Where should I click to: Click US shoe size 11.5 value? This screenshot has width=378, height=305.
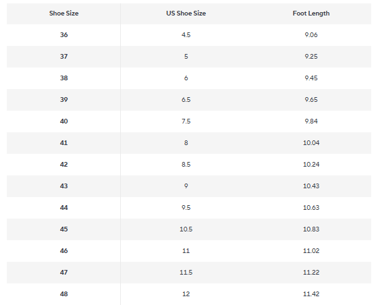(x=186, y=272)
